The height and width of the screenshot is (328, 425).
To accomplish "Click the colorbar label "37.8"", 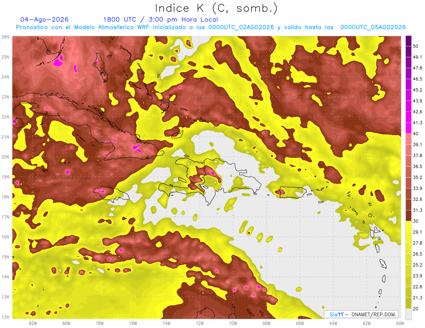I will pos(417,155).
